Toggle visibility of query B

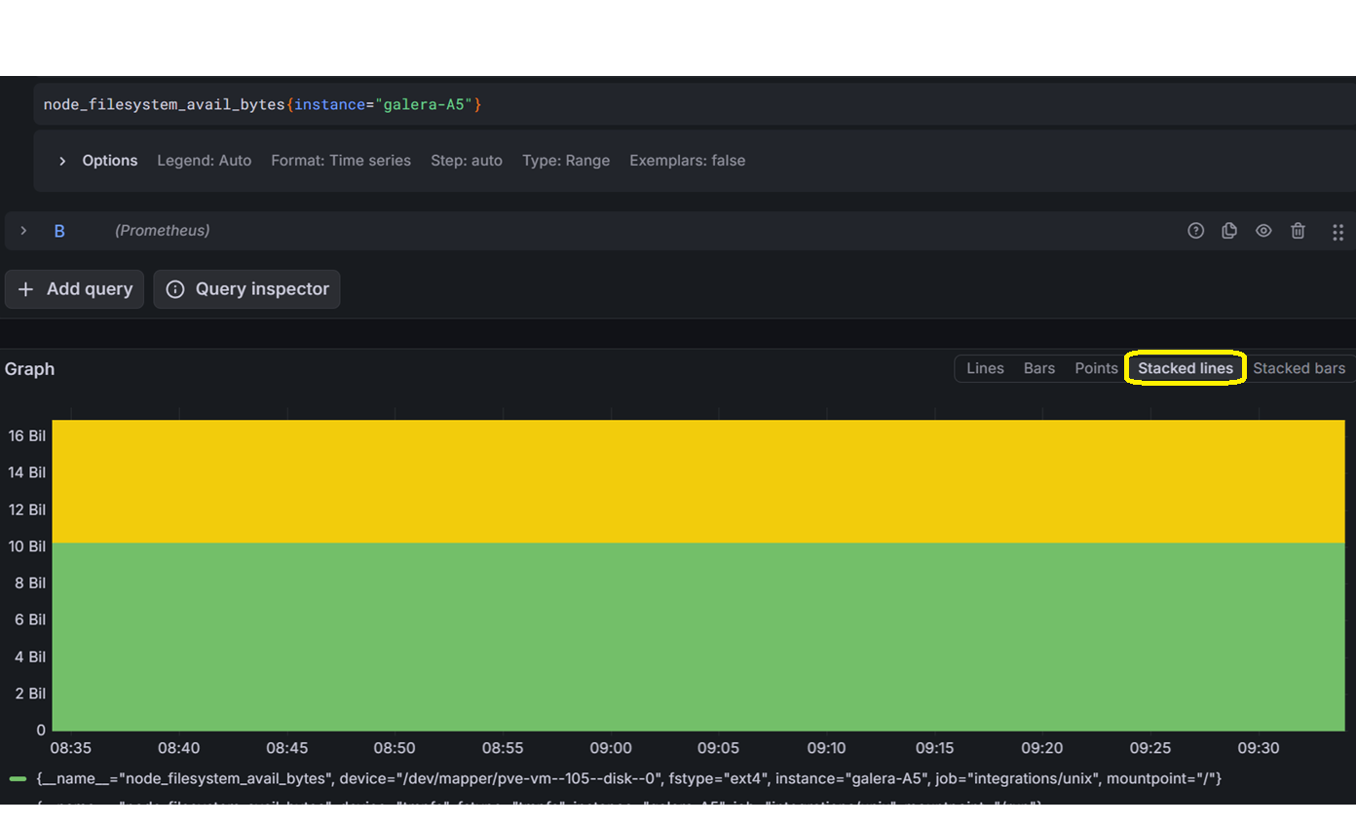(1263, 231)
